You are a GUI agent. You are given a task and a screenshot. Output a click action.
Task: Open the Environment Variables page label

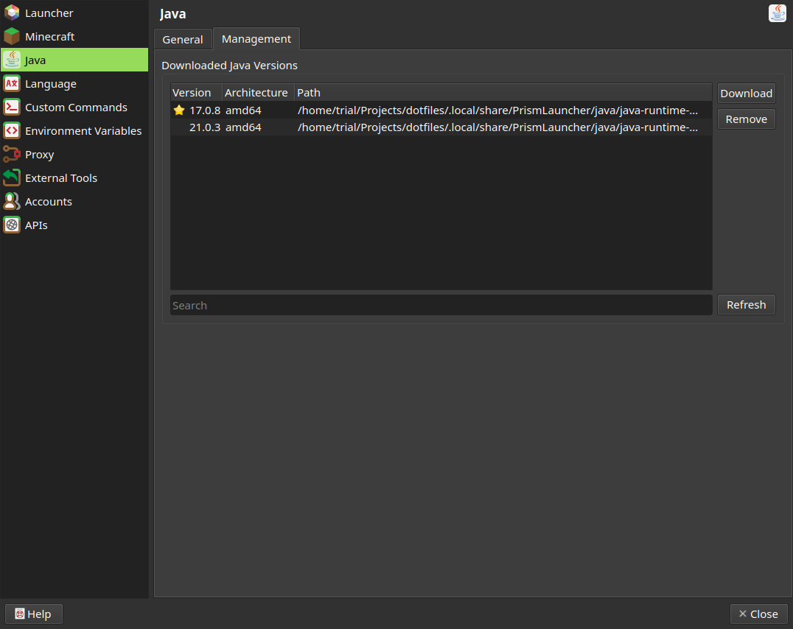pos(83,131)
